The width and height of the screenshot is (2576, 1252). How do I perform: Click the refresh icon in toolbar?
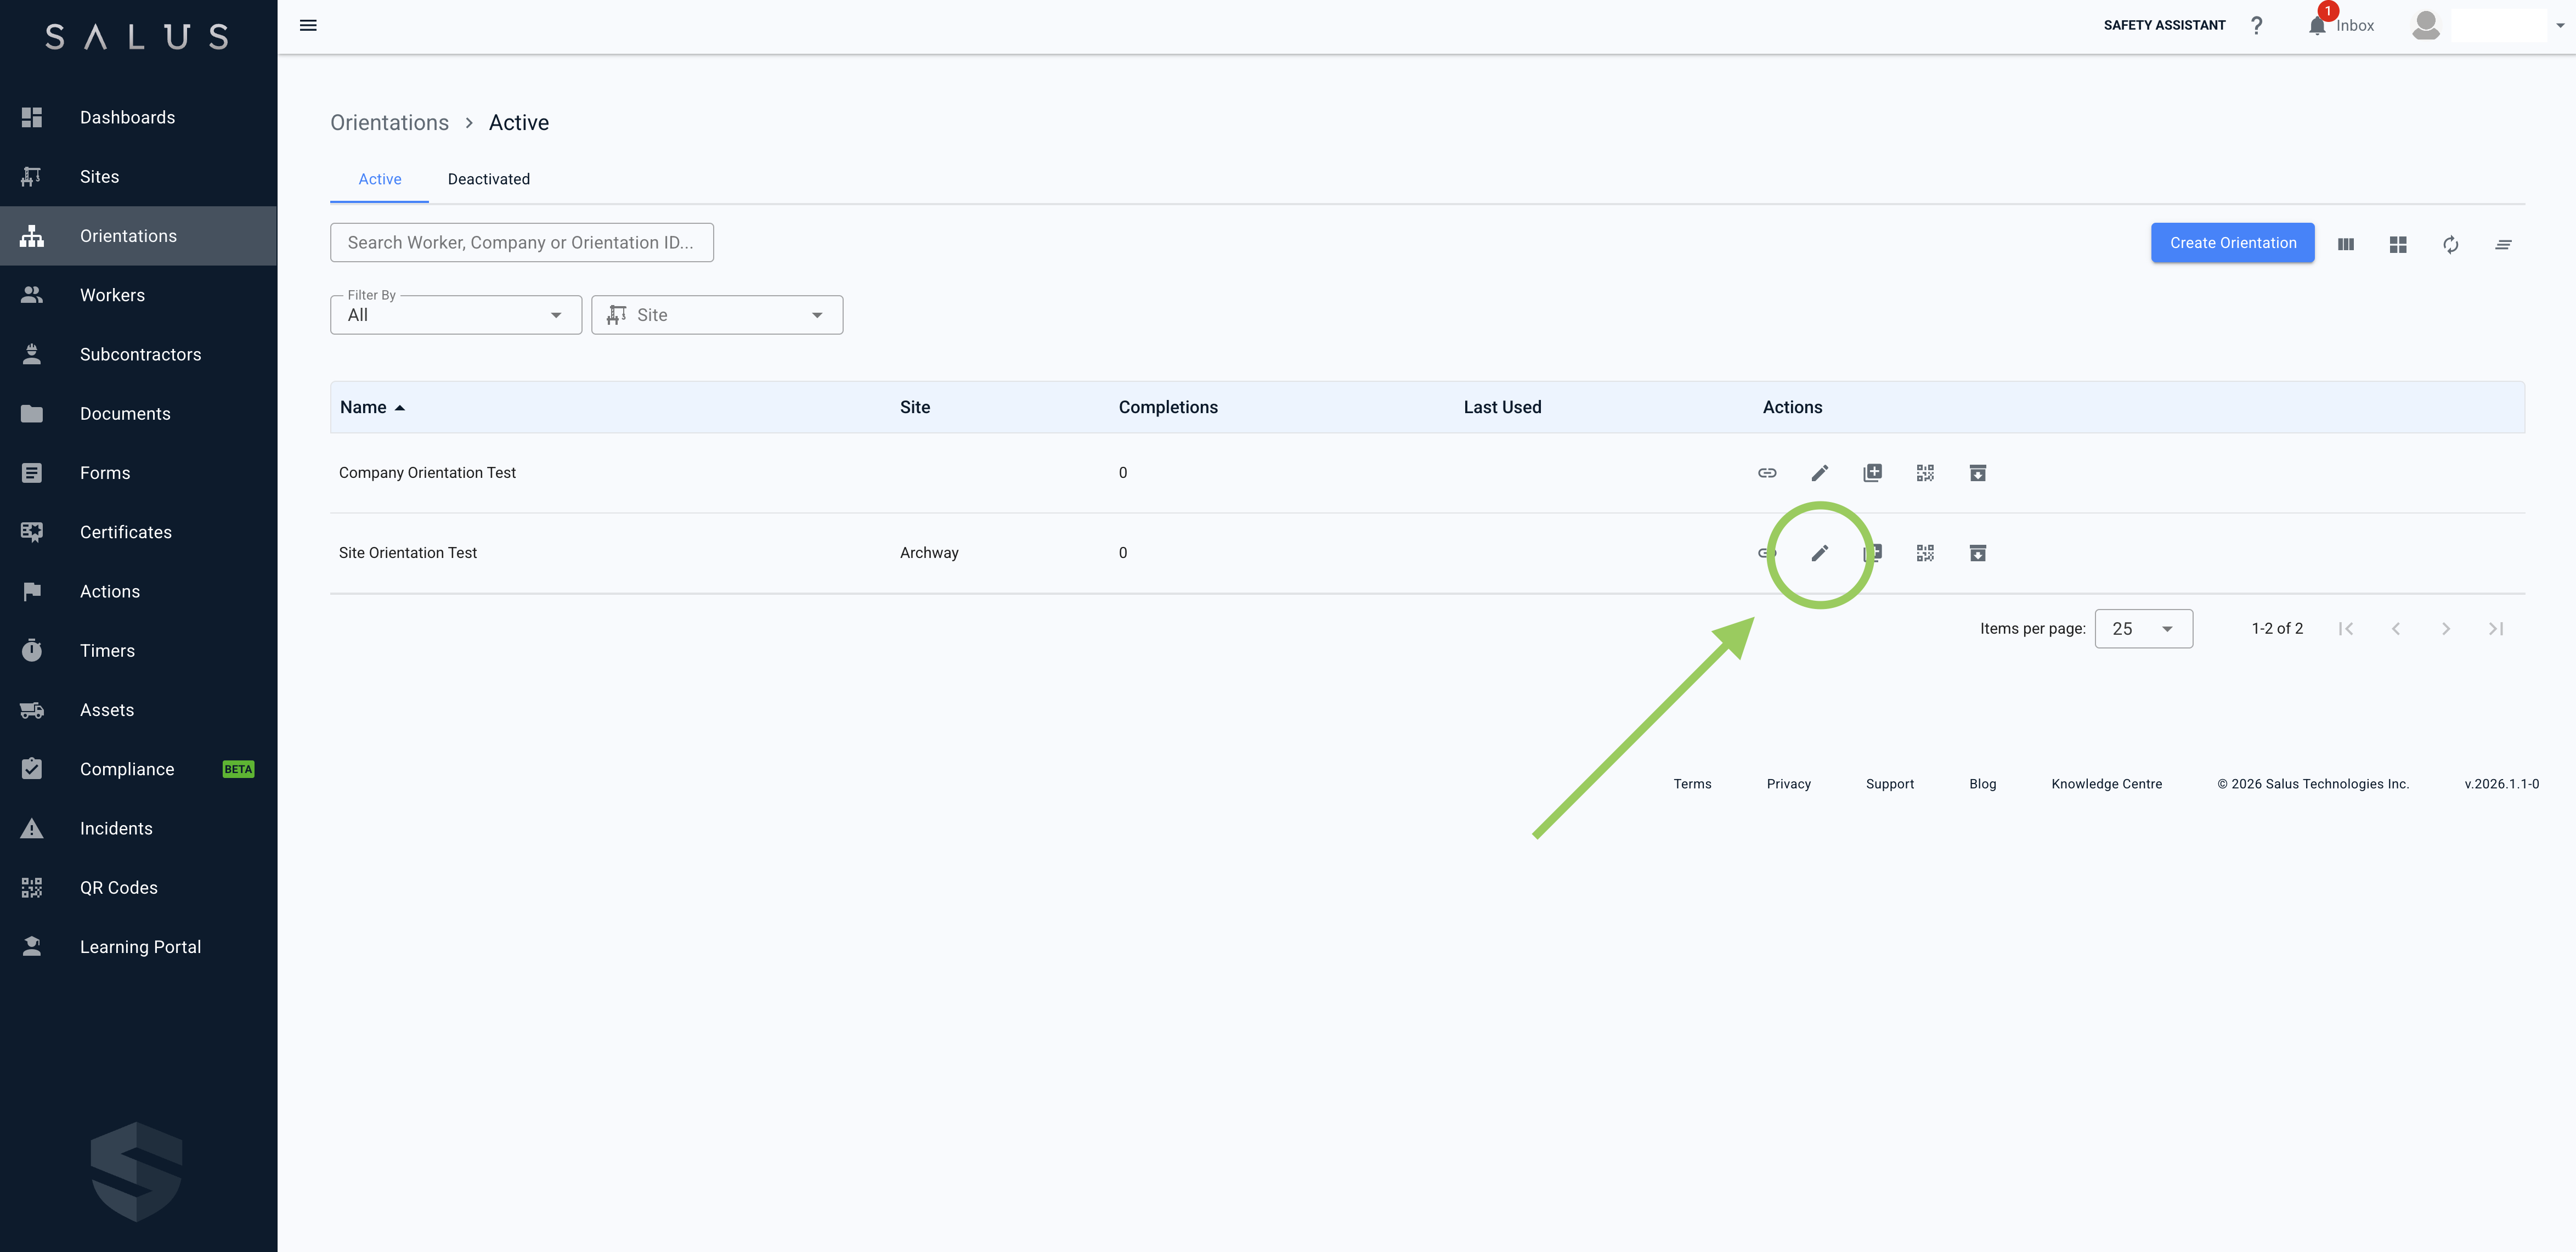click(2450, 244)
